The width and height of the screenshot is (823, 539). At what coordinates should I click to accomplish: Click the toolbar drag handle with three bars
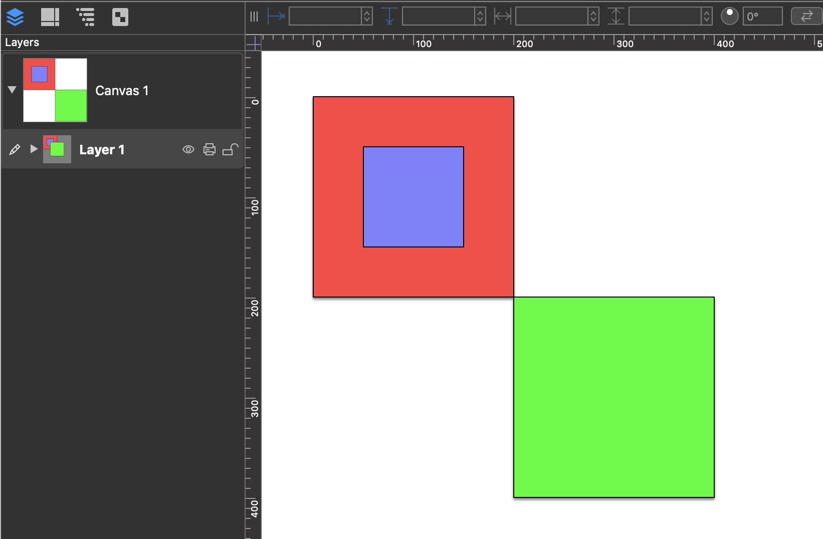(x=254, y=17)
